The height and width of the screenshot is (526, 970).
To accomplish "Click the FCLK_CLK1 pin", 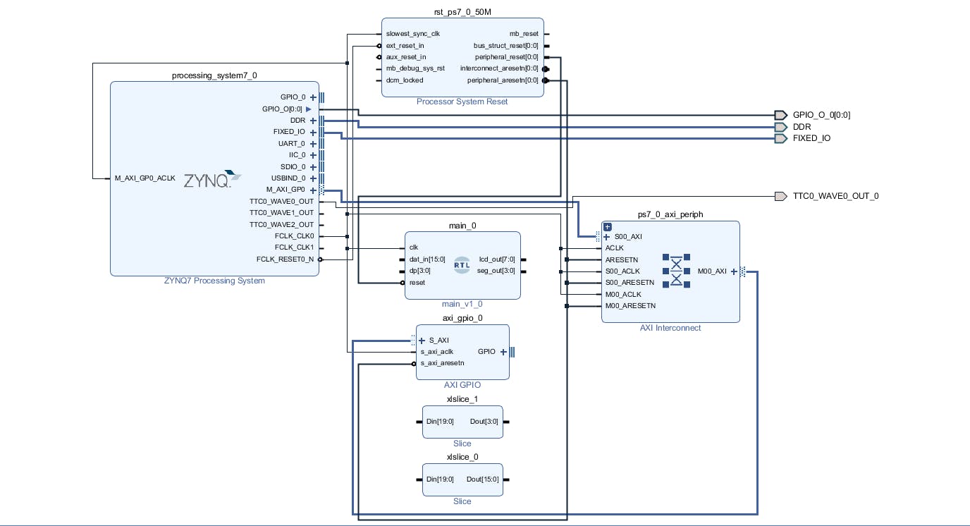I will point(295,247).
